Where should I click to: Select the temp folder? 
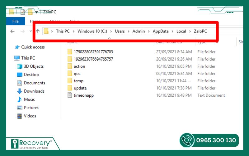coord(78,81)
